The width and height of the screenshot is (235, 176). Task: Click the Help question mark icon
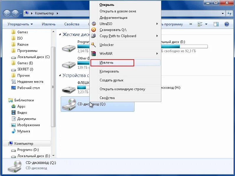click(227, 24)
